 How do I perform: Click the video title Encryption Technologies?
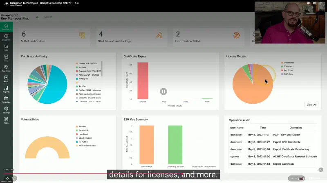pyautogui.click(x=44, y=3)
